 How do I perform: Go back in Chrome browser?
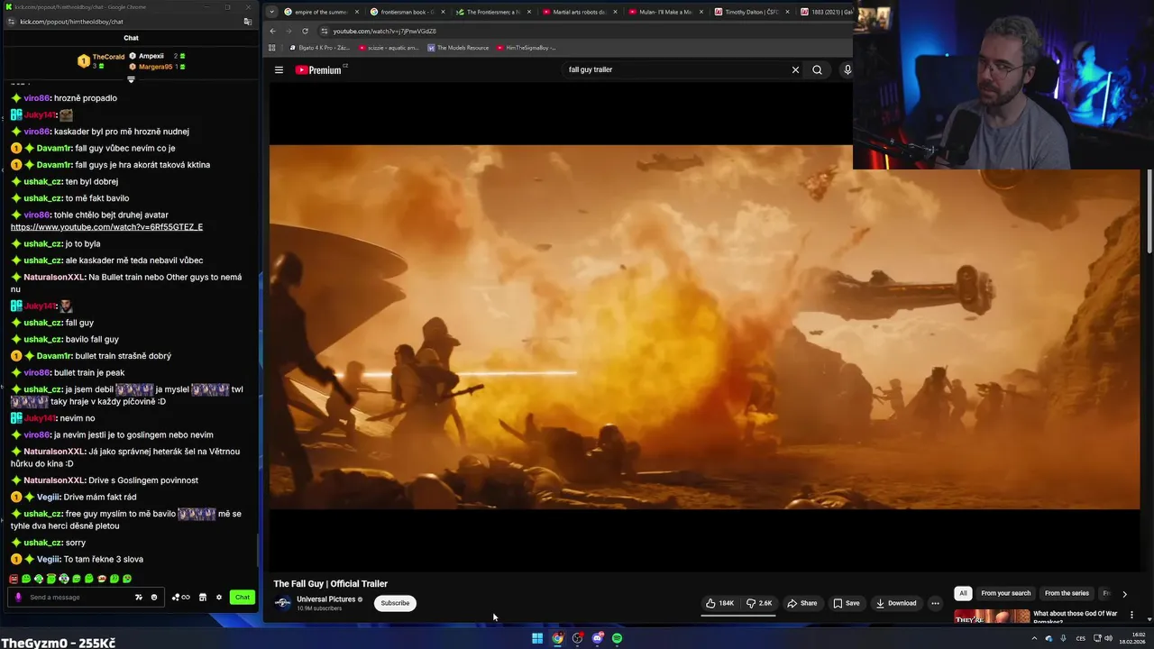tap(273, 31)
